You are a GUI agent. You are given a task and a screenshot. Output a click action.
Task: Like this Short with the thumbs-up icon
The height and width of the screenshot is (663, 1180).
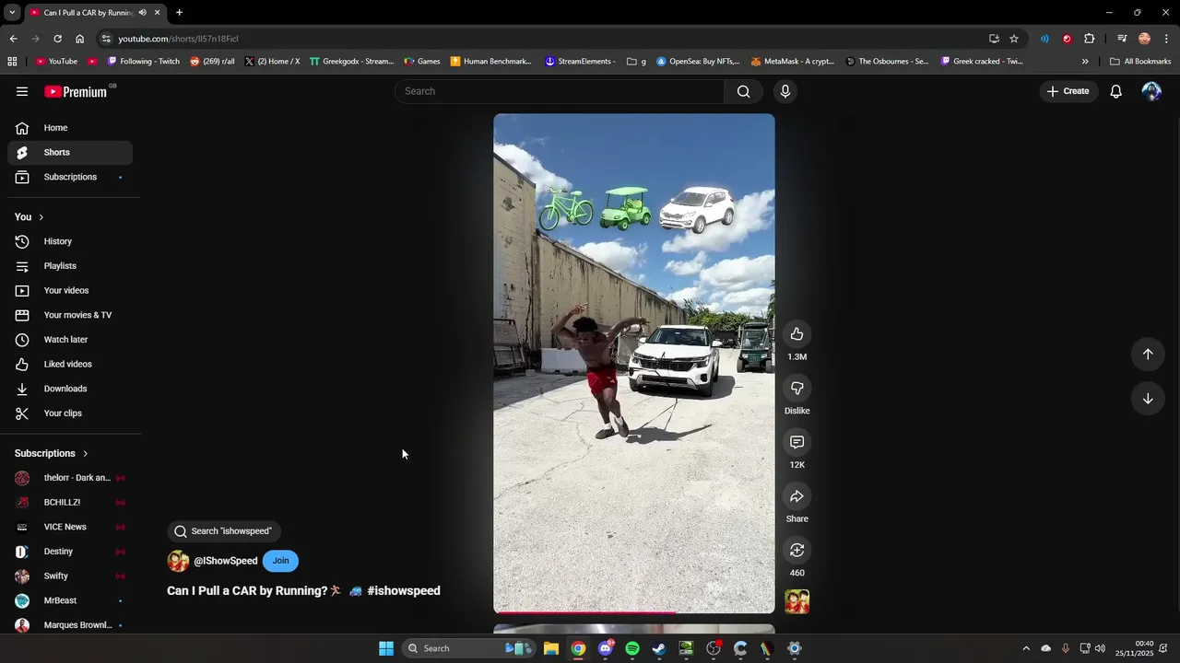[797, 334]
